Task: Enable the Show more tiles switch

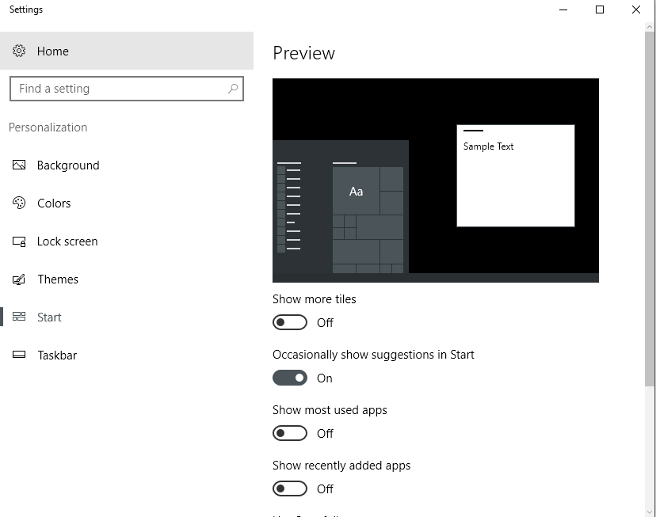Action: tap(290, 322)
